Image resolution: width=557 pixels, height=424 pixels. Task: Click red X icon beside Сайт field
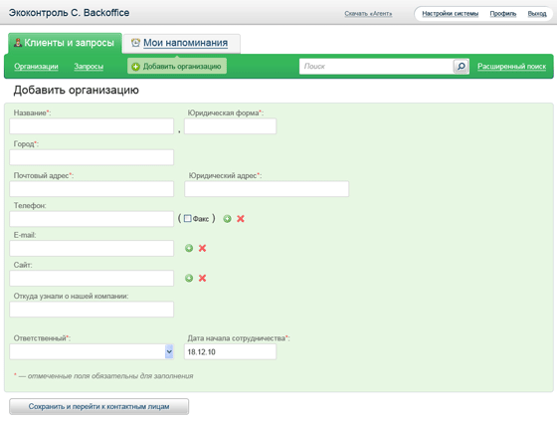[202, 278]
